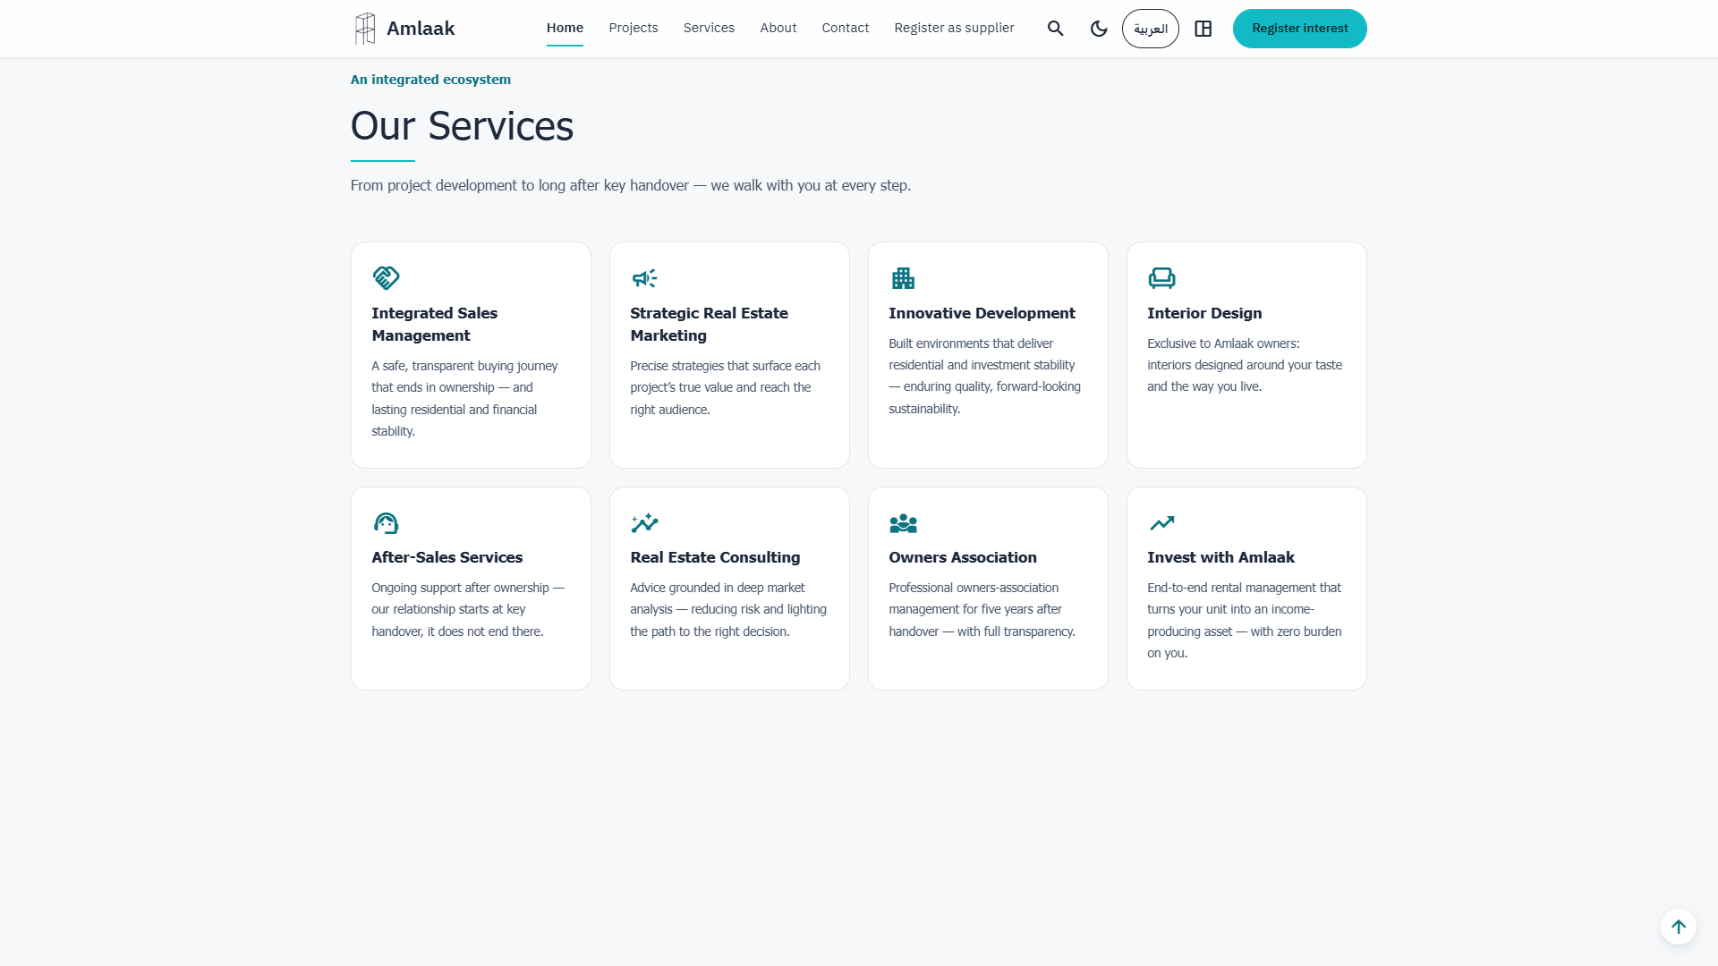Click the layout panel icon in header
The image size is (1718, 966).
[1203, 29]
